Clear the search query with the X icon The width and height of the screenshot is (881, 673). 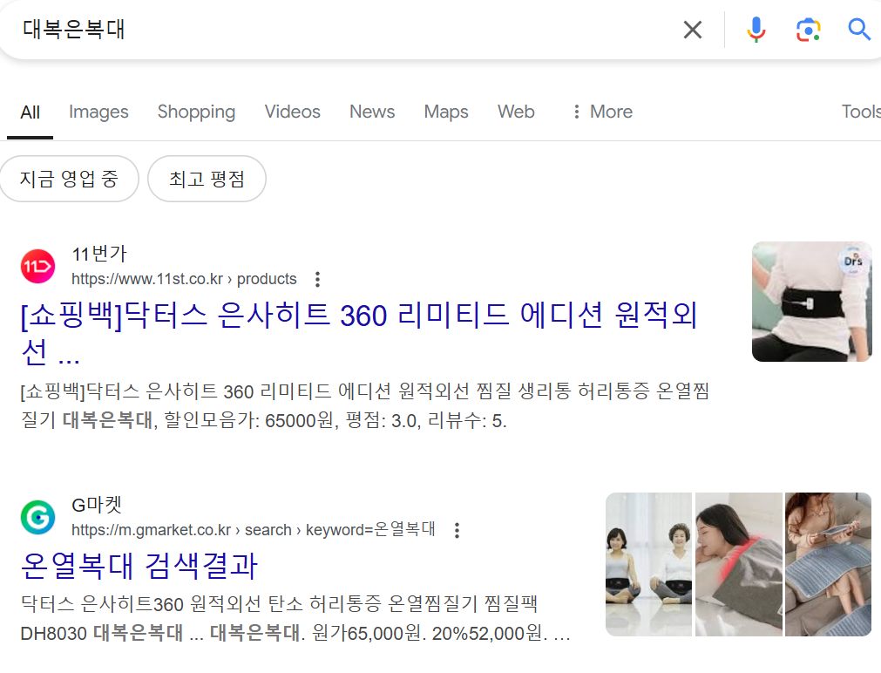point(692,29)
